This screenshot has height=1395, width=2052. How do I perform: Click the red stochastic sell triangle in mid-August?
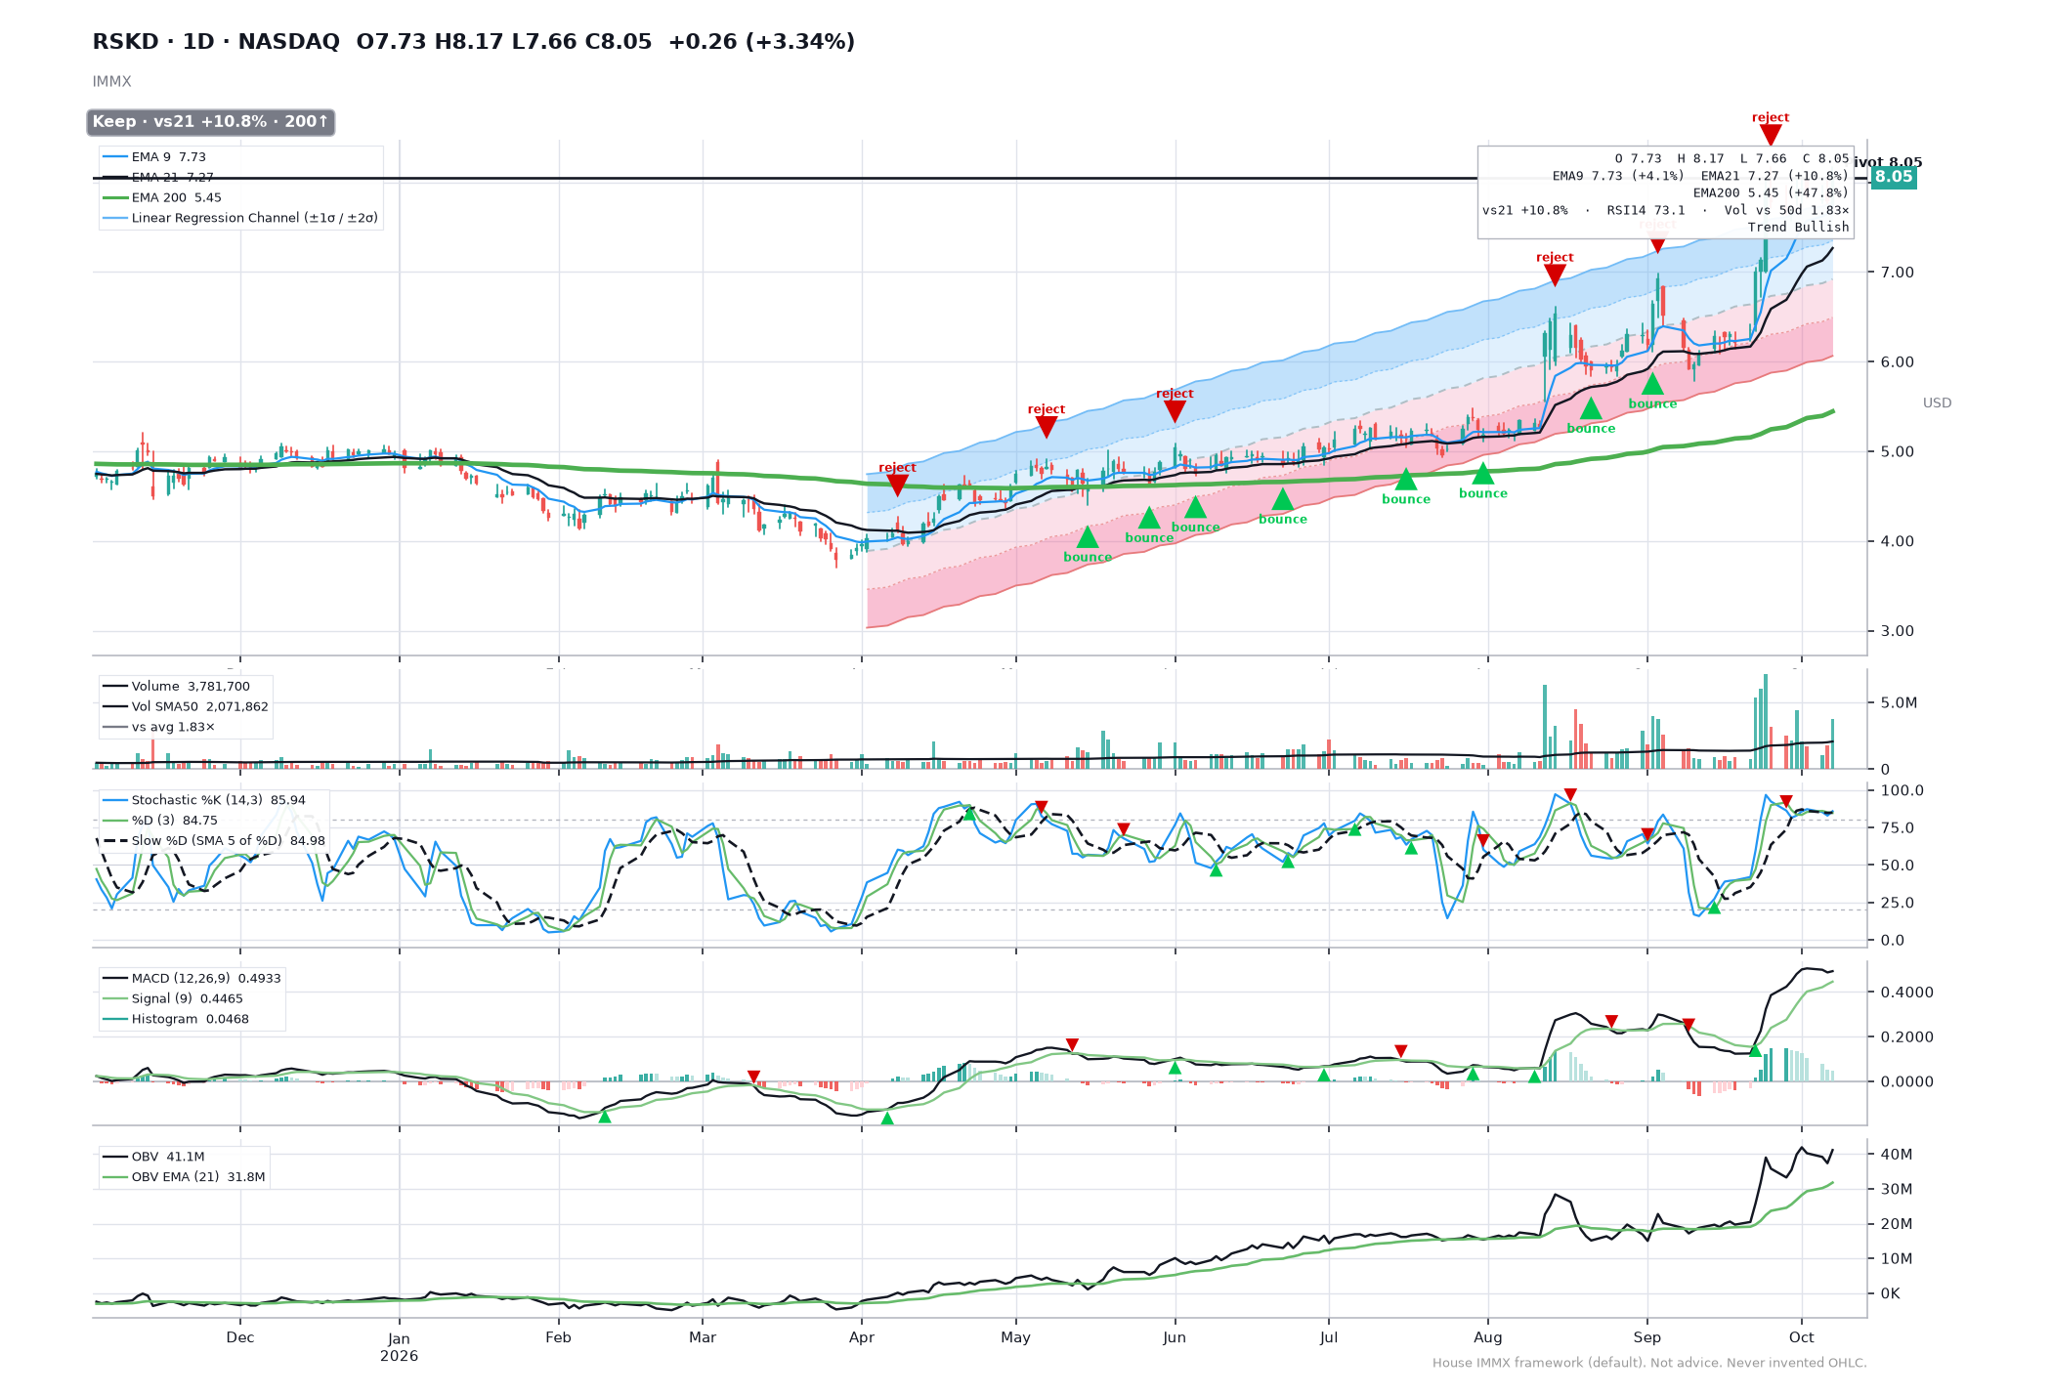(1570, 794)
